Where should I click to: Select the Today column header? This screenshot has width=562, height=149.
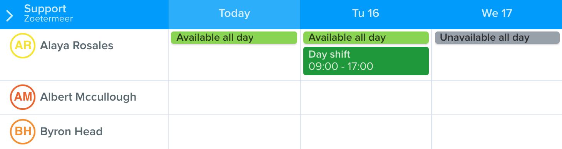pyautogui.click(x=234, y=13)
